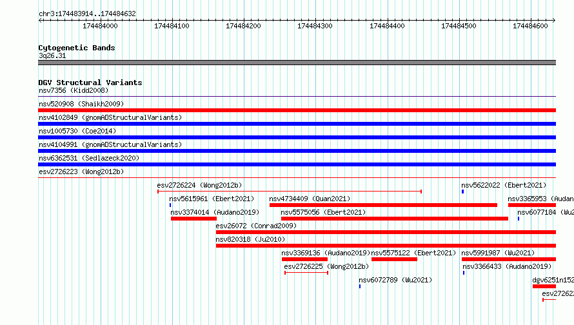The image size is (574, 325).
Task: Click the nsv4734409 red bar
Action: (x=383, y=205)
